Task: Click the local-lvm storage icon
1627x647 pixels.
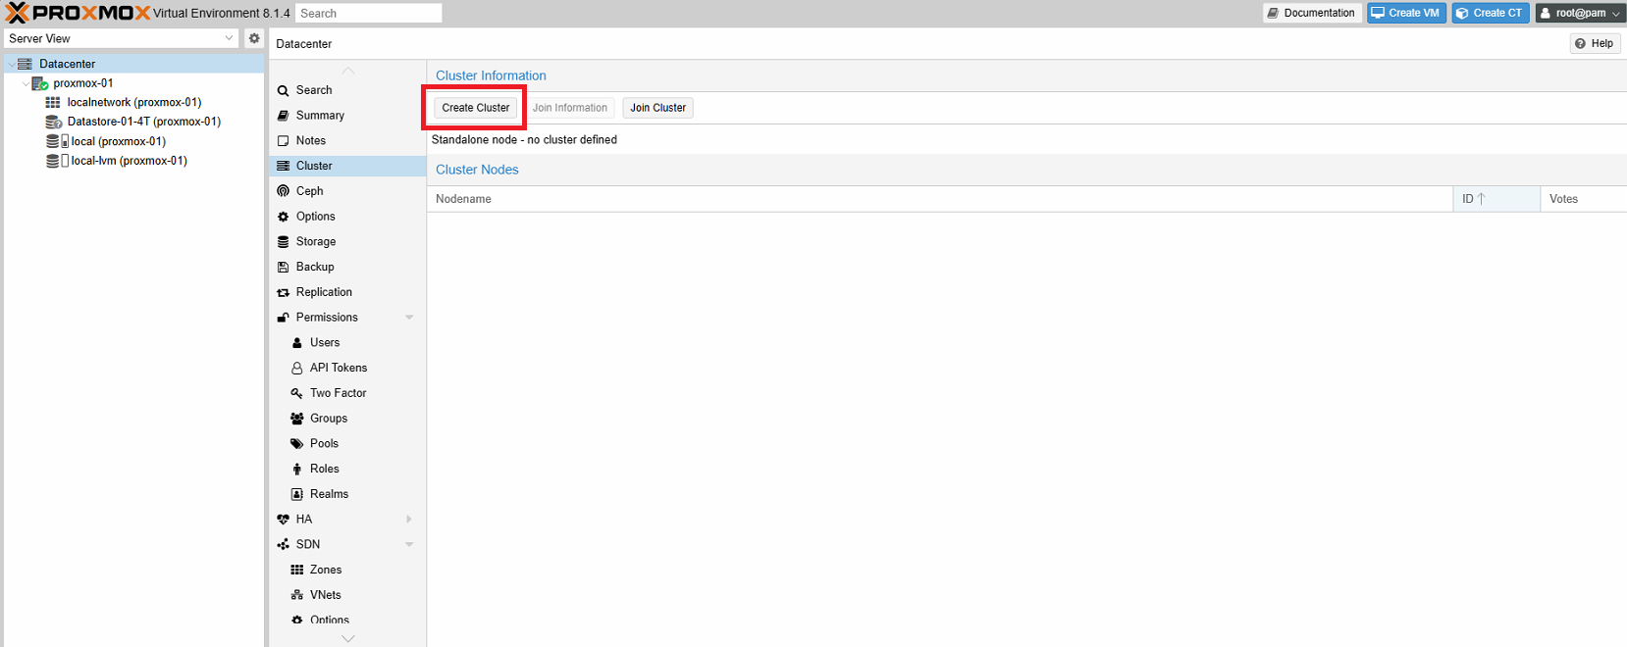Action: tap(57, 161)
